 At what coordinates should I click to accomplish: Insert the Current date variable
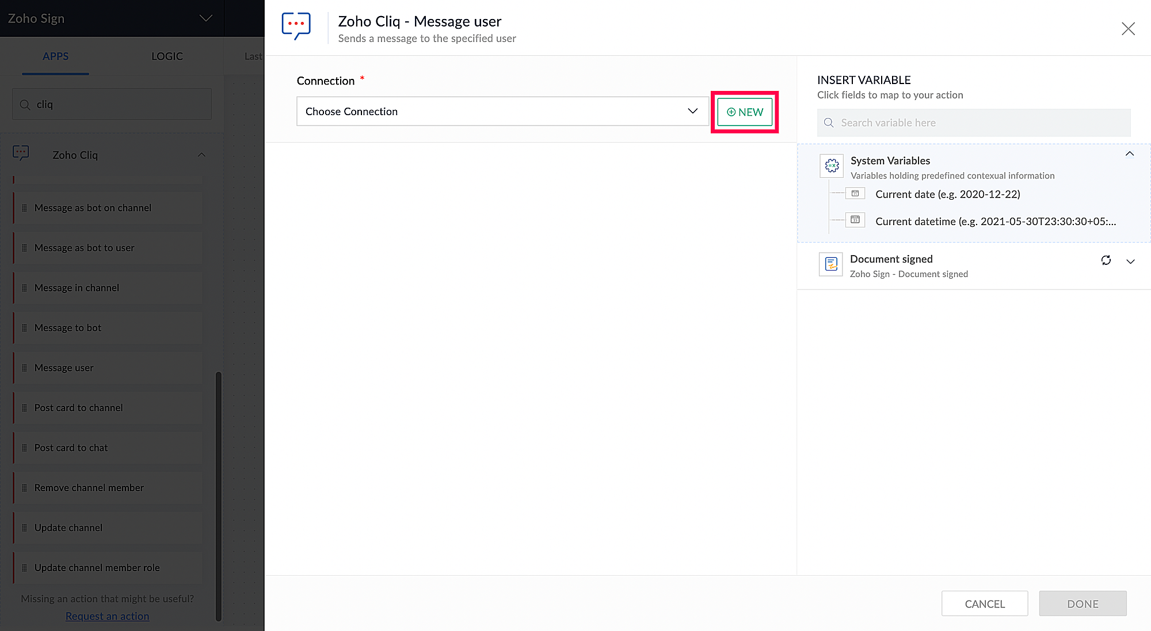point(947,194)
